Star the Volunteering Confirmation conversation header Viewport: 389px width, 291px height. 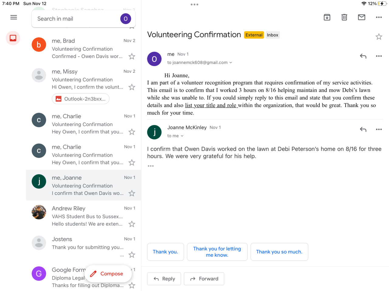point(379,37)
